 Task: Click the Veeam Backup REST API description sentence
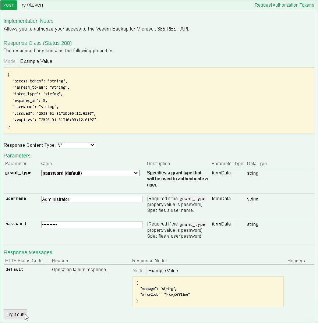(96, 29)
